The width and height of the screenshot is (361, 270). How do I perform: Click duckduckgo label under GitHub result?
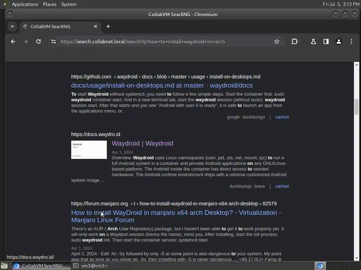pyautogui.click(x=253, y=117)
